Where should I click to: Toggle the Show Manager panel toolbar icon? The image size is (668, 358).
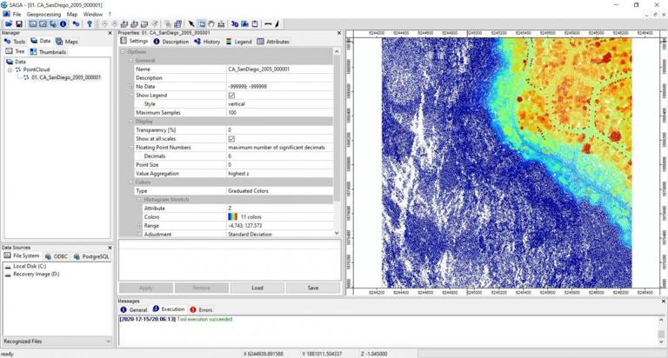pyautogui.click(x=33, y=24)
